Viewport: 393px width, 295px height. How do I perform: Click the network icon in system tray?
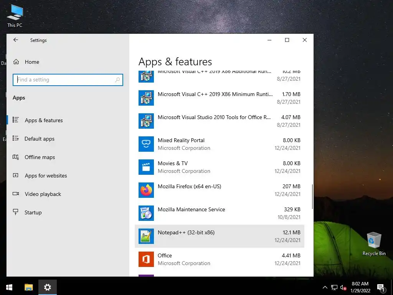[x=334, y=287]
